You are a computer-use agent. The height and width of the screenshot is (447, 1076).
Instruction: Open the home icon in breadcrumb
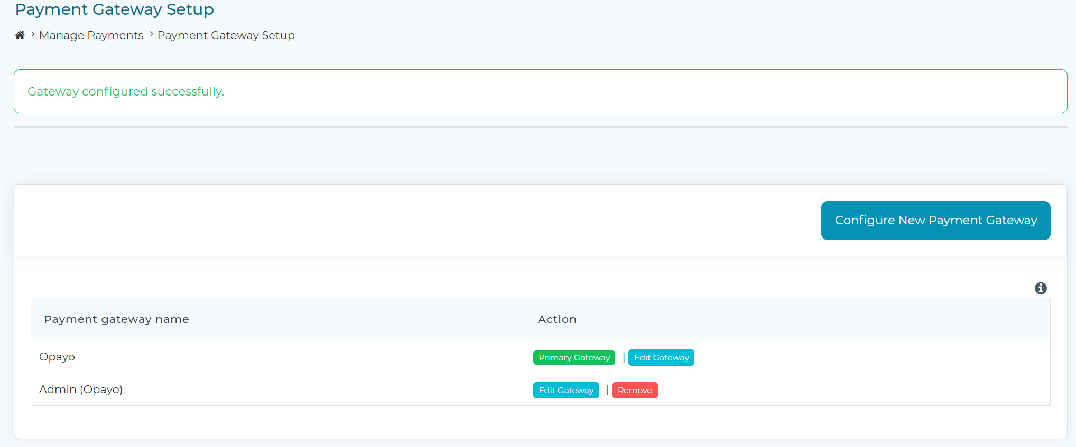point(20,35)
